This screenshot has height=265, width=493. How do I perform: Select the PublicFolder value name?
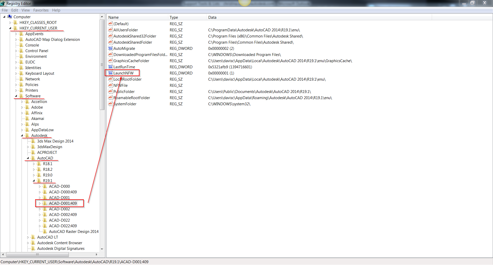(x=124, y=91)
